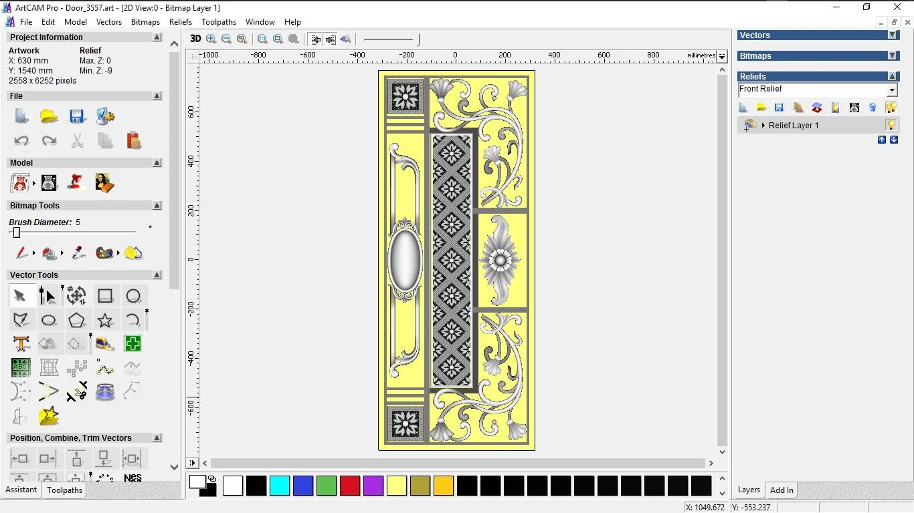Open the Front Relief dropdown
This screenshot has width=914, height=513.
(892, 90)
